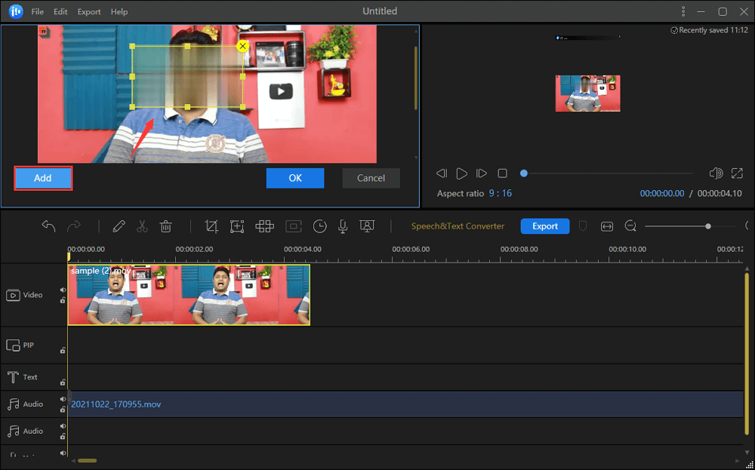
Task: Open the mosaic tool in toolbar
Action: tap(263, 226)
